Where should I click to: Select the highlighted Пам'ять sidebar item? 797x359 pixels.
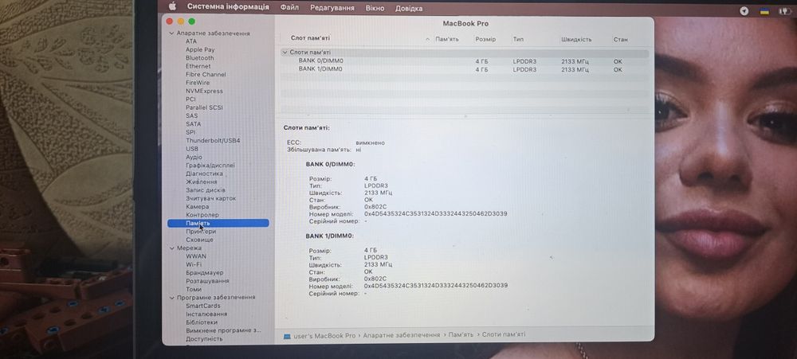tap(218, 223)
